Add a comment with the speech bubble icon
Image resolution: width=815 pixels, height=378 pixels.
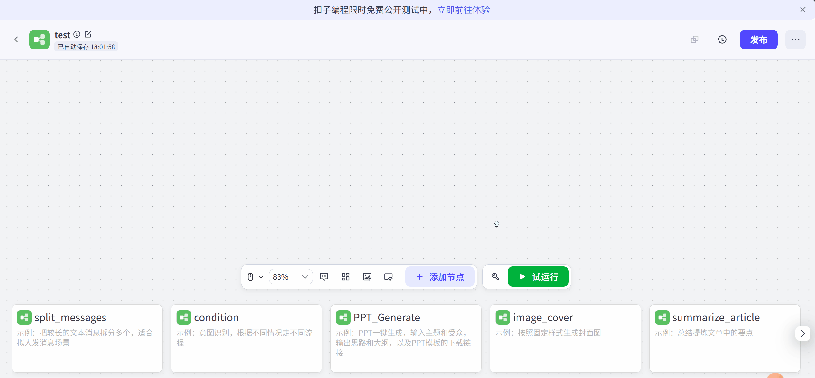324,277
